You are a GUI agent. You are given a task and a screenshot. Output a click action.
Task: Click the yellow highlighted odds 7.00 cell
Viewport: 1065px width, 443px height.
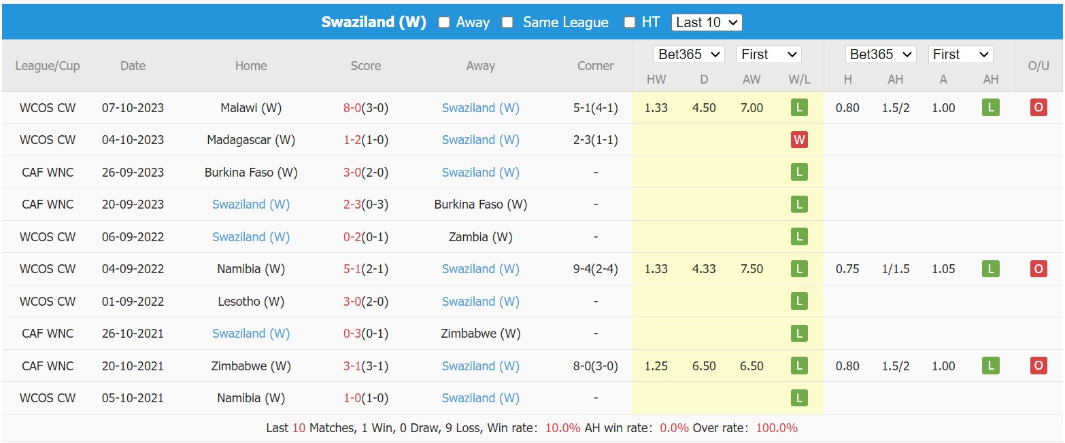coord(751,107)
